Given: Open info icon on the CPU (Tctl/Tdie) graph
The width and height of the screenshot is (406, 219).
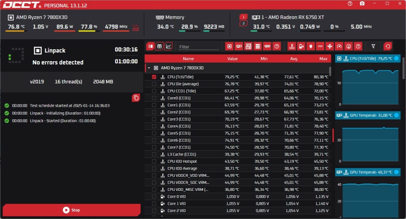Looking at the screenshot, I should pyautogui.click(x=396, y=58).
